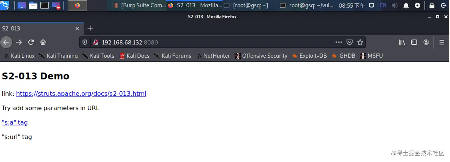
Task: Go to Firefox home page
Action: 43,42
